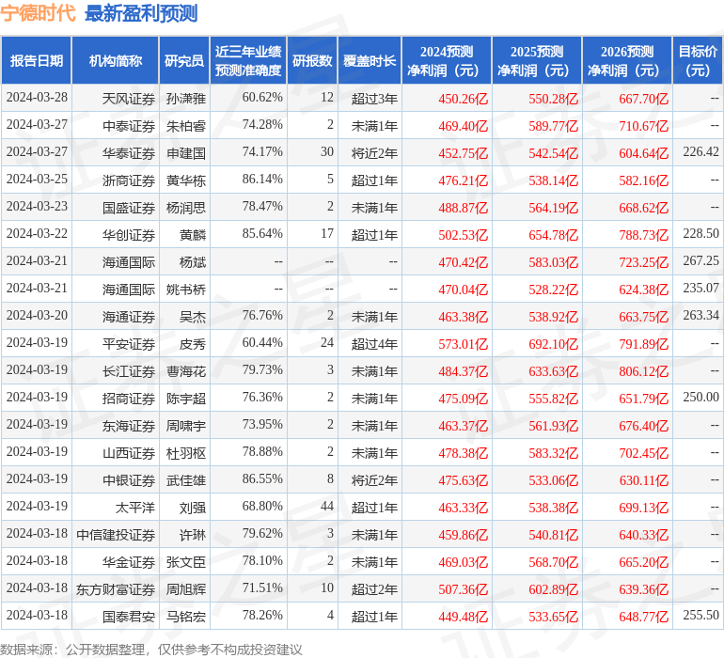Select the 2024预测净利润 column header

447,60
